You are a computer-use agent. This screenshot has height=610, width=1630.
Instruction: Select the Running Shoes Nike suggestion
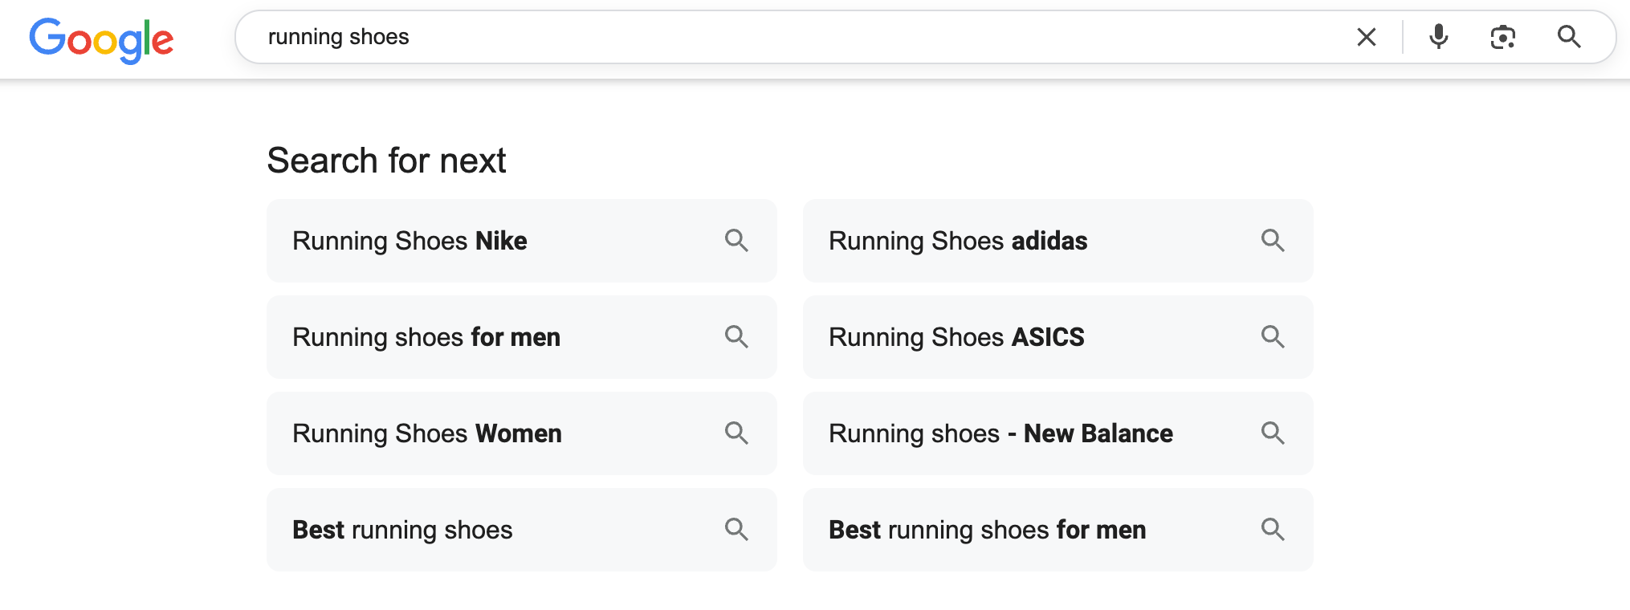point(522,241)
